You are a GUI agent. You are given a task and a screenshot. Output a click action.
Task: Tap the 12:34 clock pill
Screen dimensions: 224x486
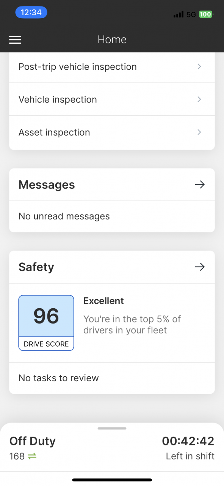(31, 13)
